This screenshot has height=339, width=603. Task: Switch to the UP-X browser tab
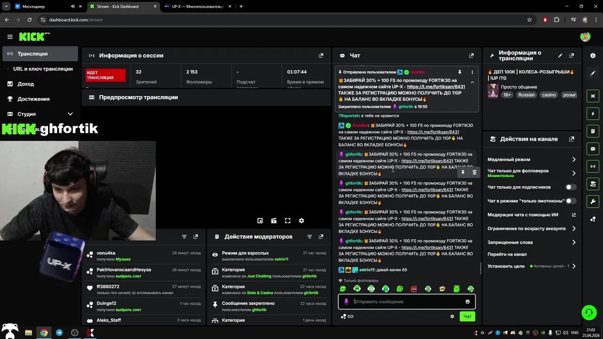click(x=197, y=7)
